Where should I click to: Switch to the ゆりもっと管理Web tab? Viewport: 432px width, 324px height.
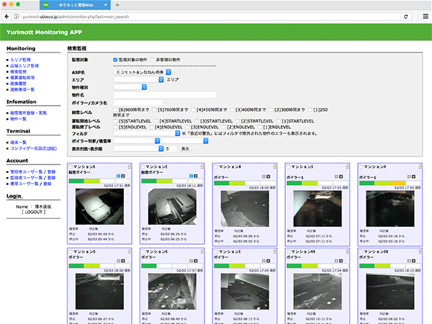(x=72, y=5)
